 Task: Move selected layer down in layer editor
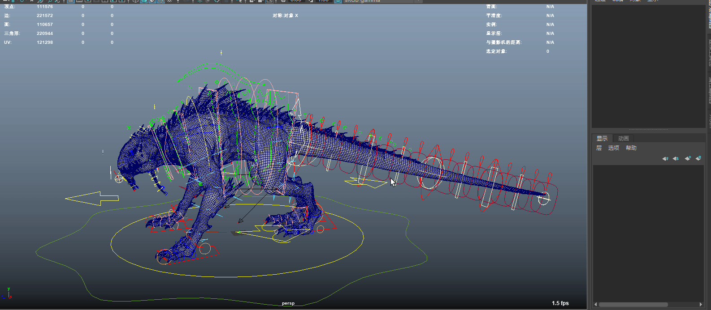point(676,158)
